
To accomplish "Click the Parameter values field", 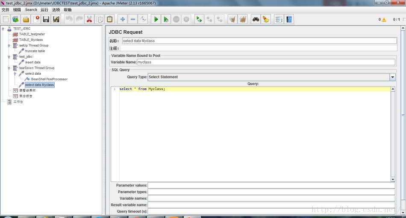I will tap(271, 186).
